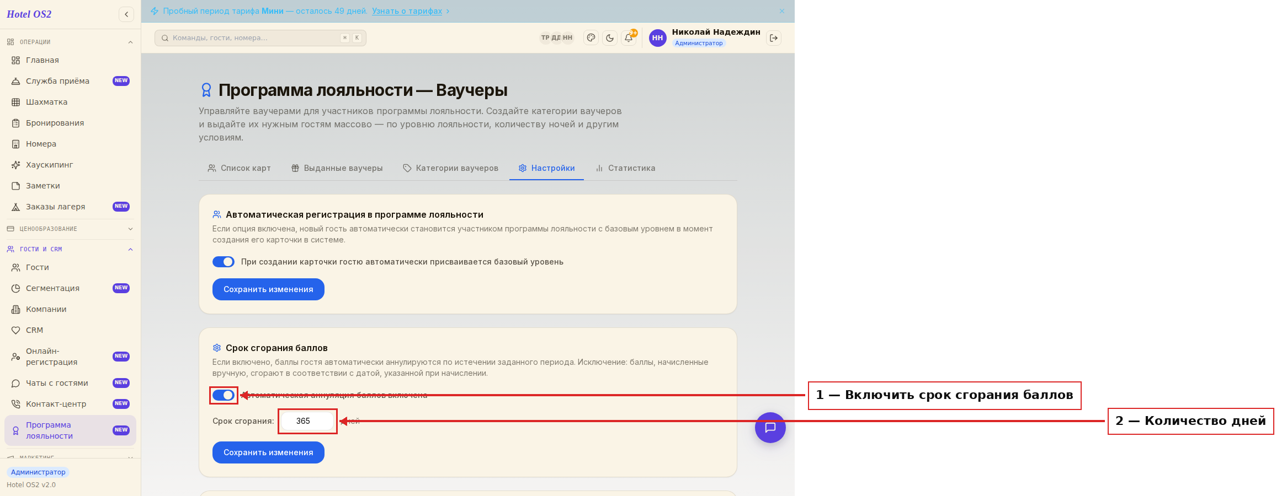Switch to Выданные ваучеры tab
Screen dimensions: 1287x496
337,168
